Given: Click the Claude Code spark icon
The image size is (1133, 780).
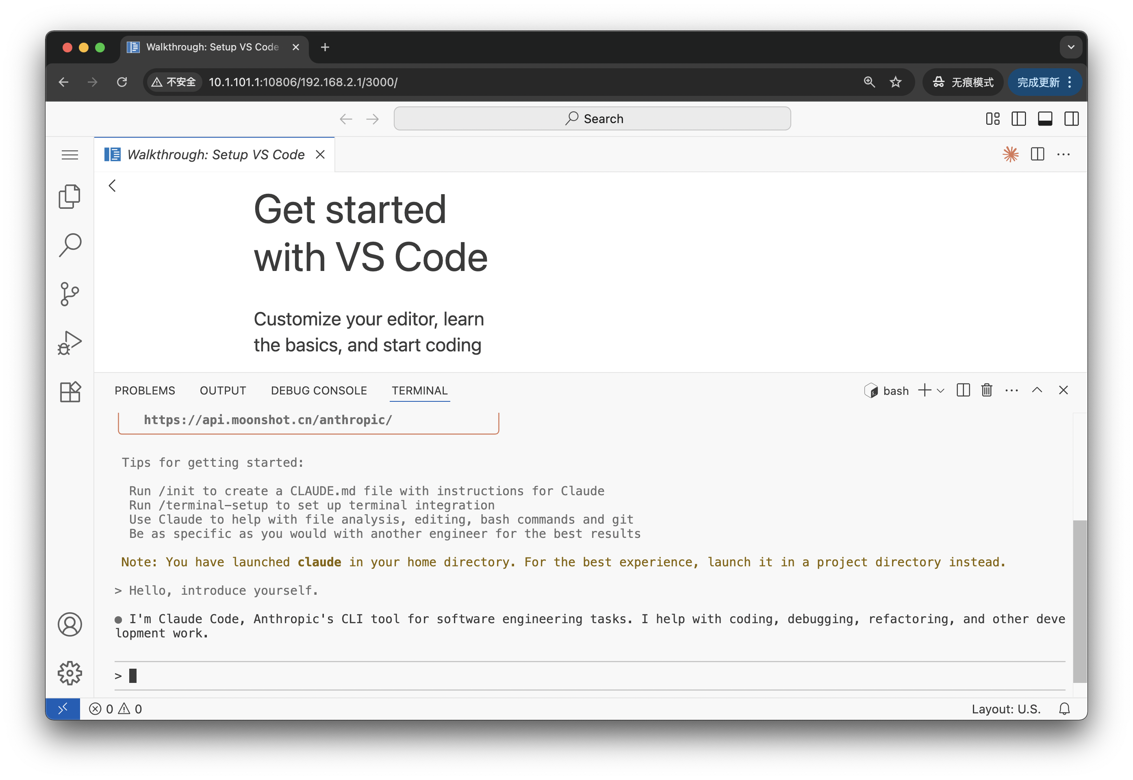Looking at the screenshot, I should [1011, 154].
